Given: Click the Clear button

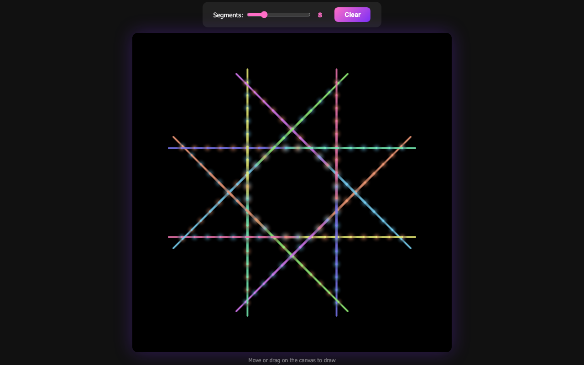Looking at the screenshot, I should pyautogui.click(x=352, y=15).
